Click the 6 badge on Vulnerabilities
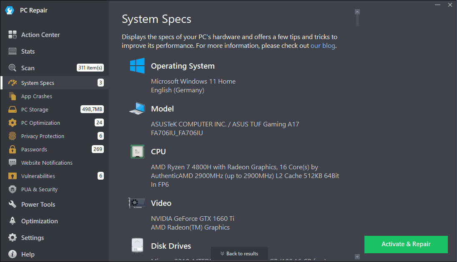Screen dimensions: 457x262 (x=101, y=175)
